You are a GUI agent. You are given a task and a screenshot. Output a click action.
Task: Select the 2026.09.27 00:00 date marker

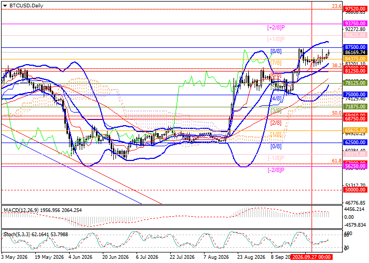click(x=312, y=257)
